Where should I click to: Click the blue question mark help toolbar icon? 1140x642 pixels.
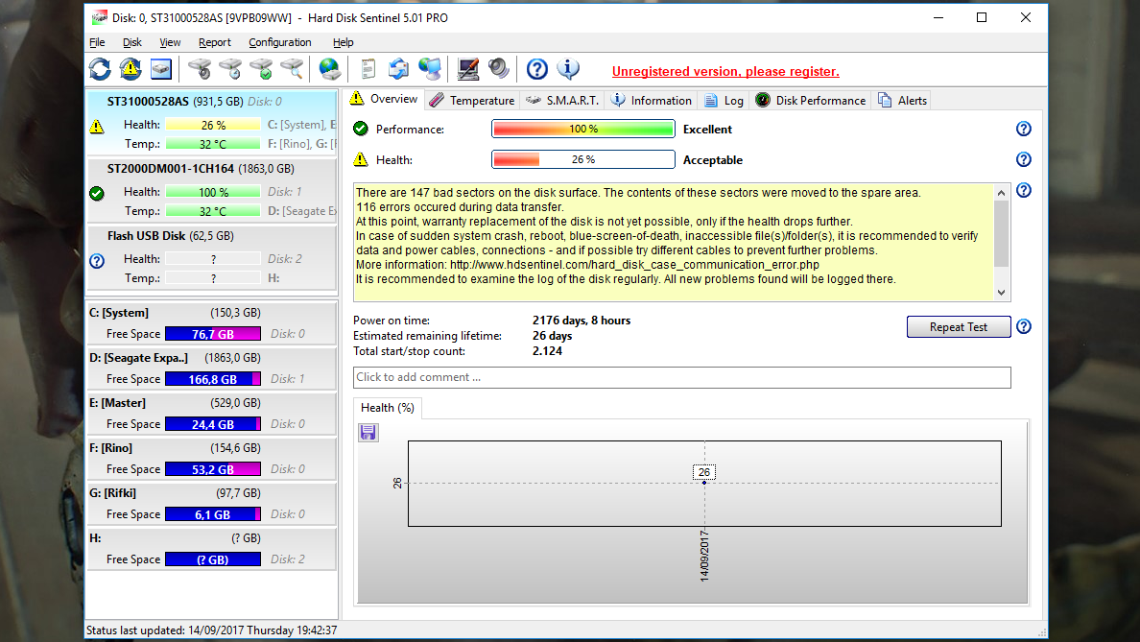[x=536, y=69]
